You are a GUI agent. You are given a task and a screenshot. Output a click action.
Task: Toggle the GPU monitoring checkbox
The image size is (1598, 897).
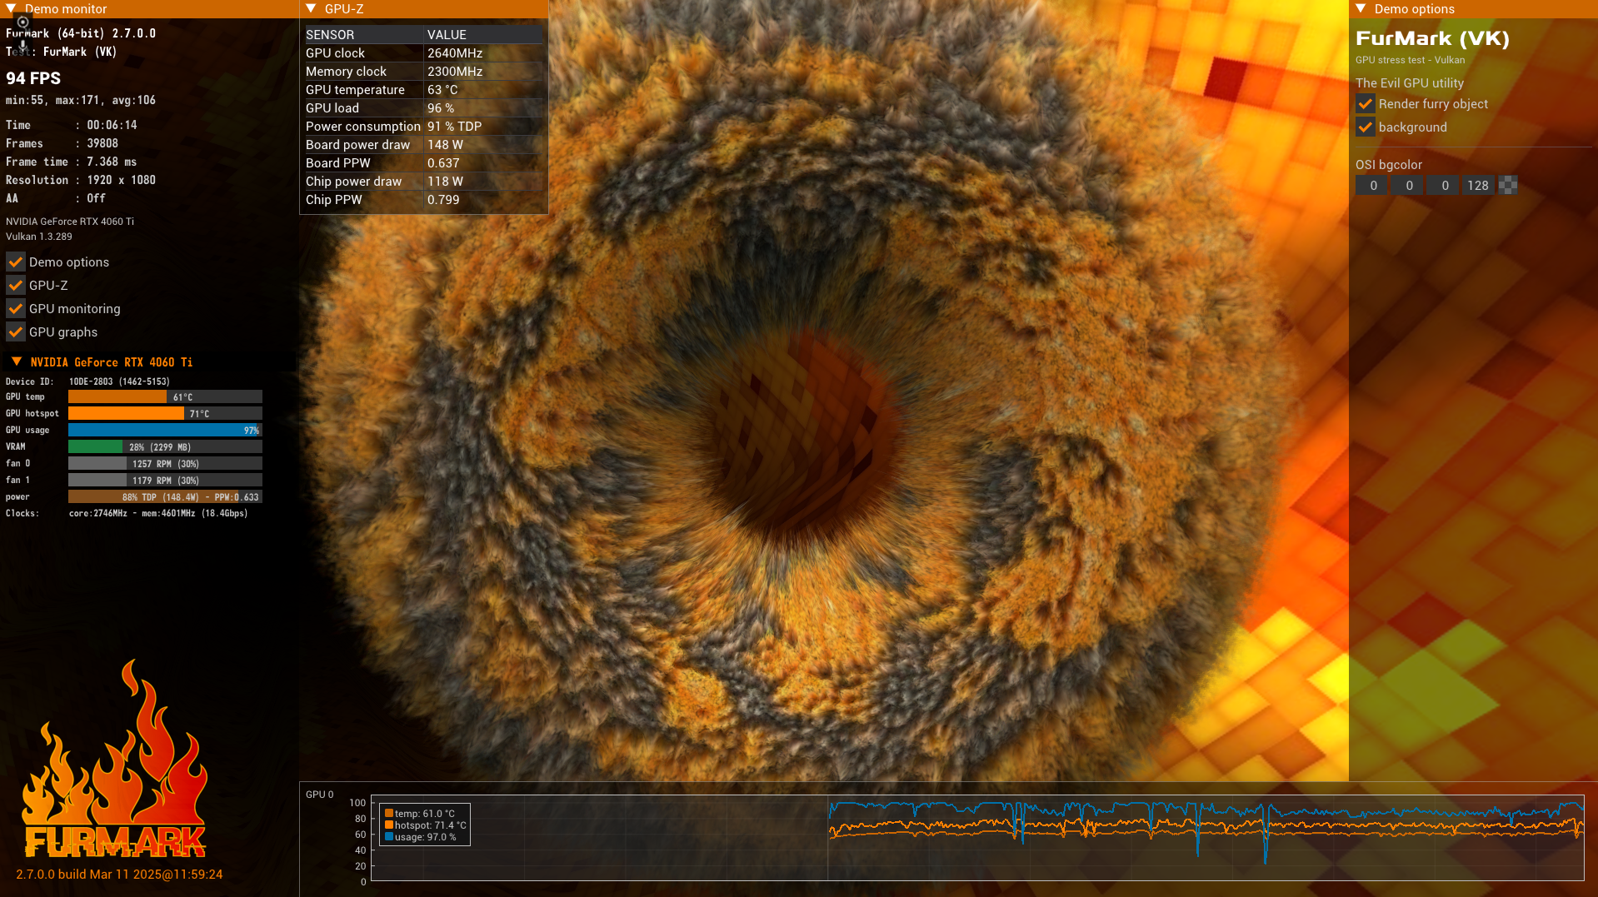click(15, 308)
